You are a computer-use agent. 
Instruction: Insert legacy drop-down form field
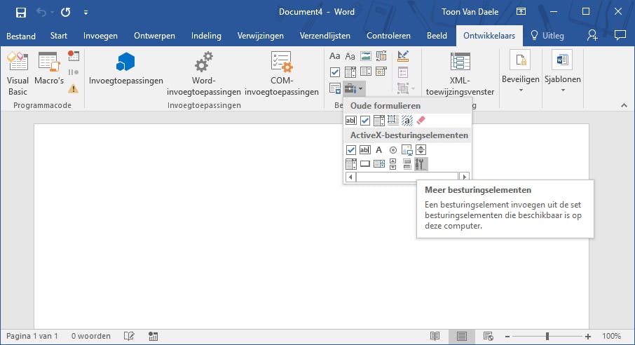(379, 121)
